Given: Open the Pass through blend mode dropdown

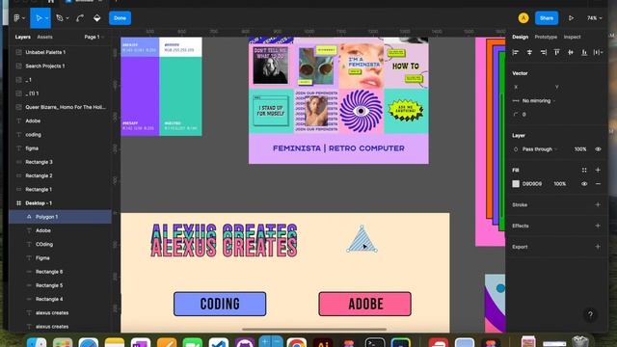Looking at the screenshot, I should click(536, 149).
